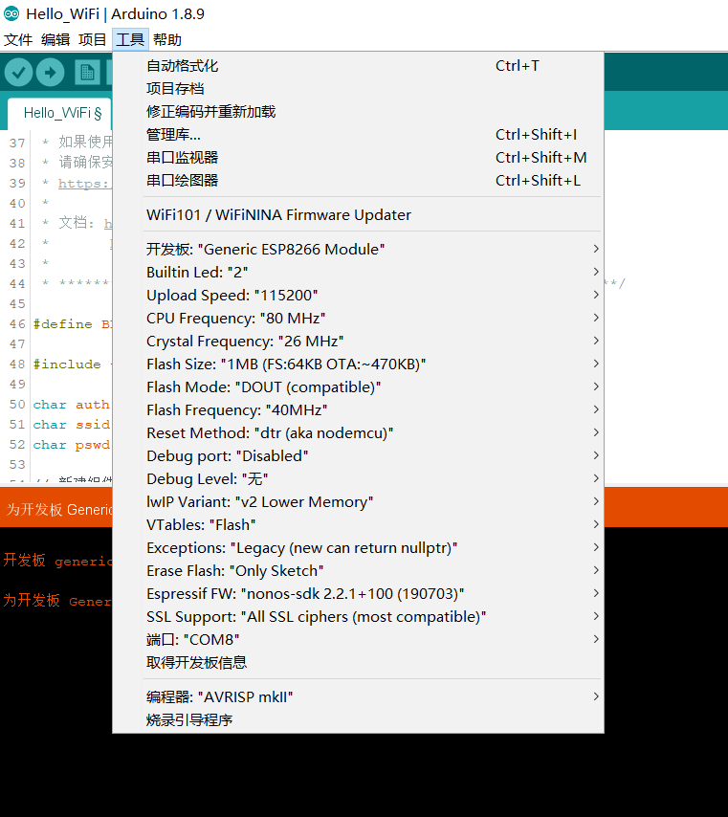The image size is (728, 817).
Task: Click the first console line 开发板 generic
Action: (x=57, y=561)
